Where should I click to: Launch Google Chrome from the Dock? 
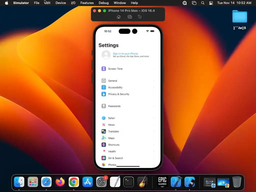click(x=74, y=182)
